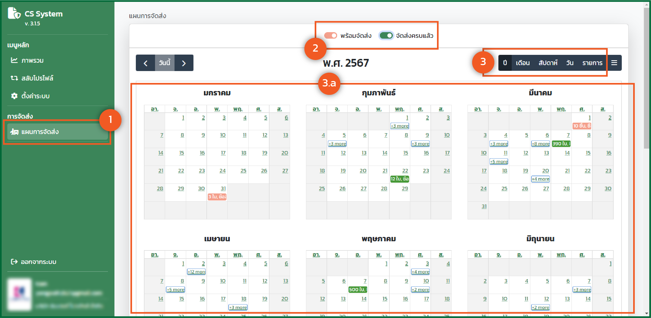This screenshot has height=318, width=651.
Task: Click the user profile avatar thumbnail
Action: click(19, 294)
